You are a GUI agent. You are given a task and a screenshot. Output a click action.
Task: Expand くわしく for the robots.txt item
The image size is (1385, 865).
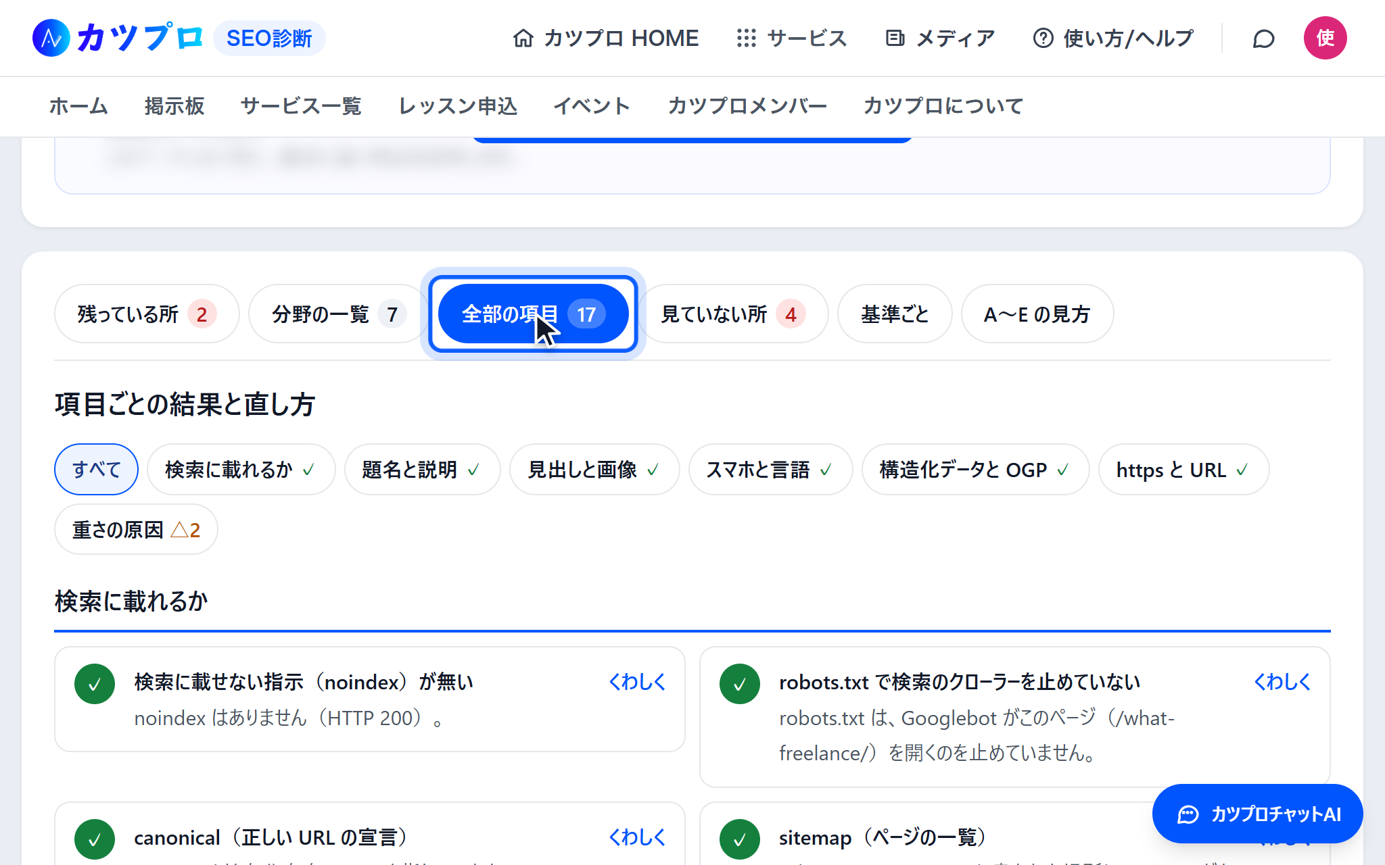pyautogui.click(x=1282, y=682)
